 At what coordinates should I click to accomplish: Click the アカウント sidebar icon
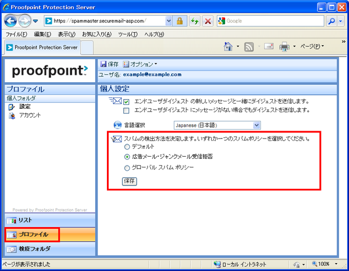point(12,115)
